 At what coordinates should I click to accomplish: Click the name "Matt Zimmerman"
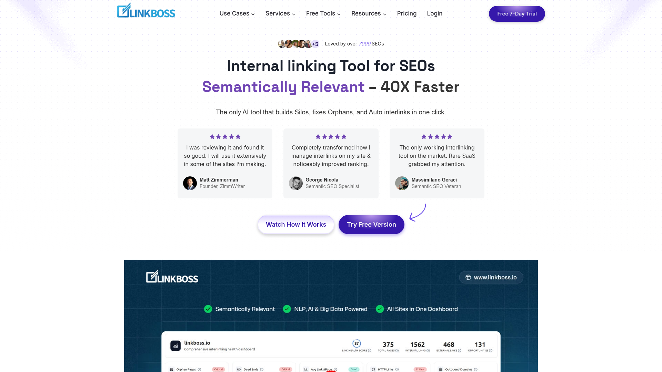219,180
